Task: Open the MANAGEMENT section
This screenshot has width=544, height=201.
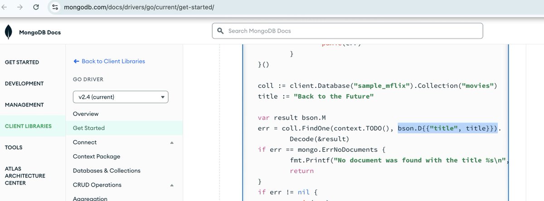Action: coord(24,105)
